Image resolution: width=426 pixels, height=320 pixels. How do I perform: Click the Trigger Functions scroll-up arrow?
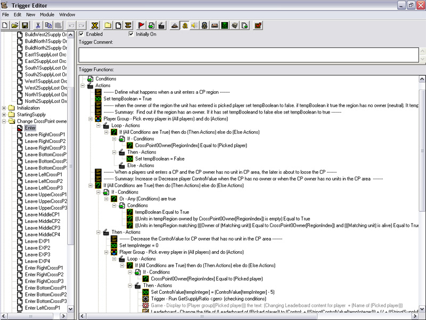[x=422, y=79]
